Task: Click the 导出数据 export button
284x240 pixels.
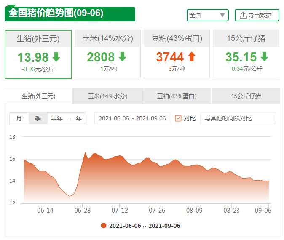Action: [x=257, y=15]
